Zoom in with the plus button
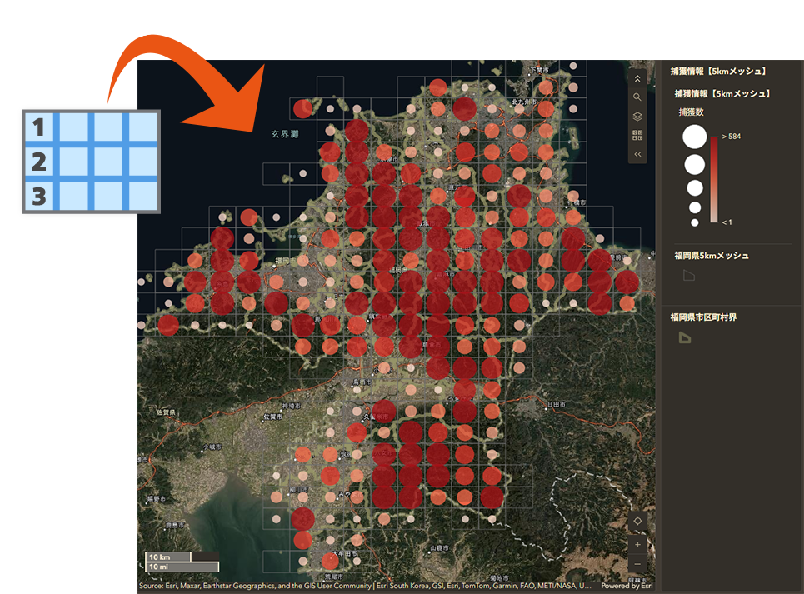Screen dimensions: 804x594 click(x=637, y=544)
